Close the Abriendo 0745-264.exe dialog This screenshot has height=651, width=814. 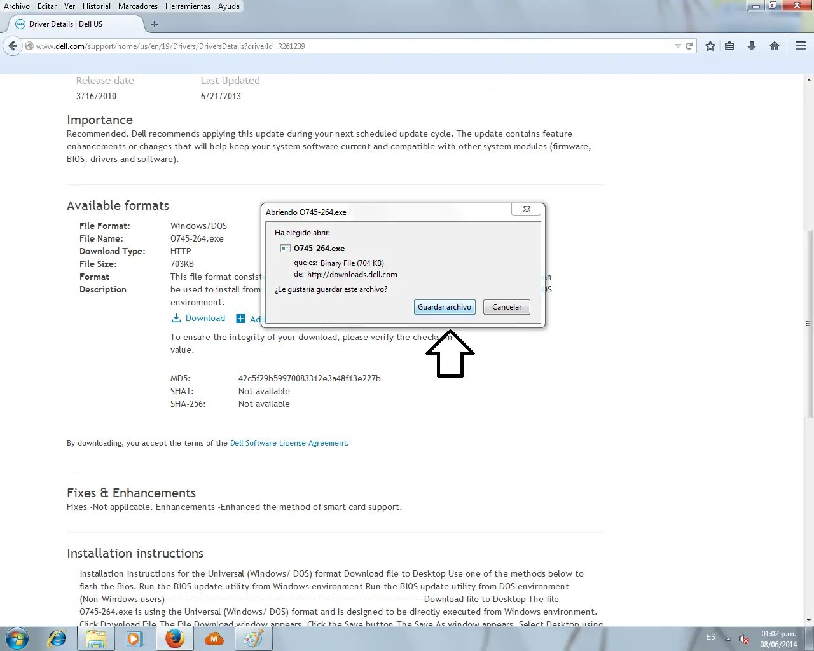click(x=527, y=209)
